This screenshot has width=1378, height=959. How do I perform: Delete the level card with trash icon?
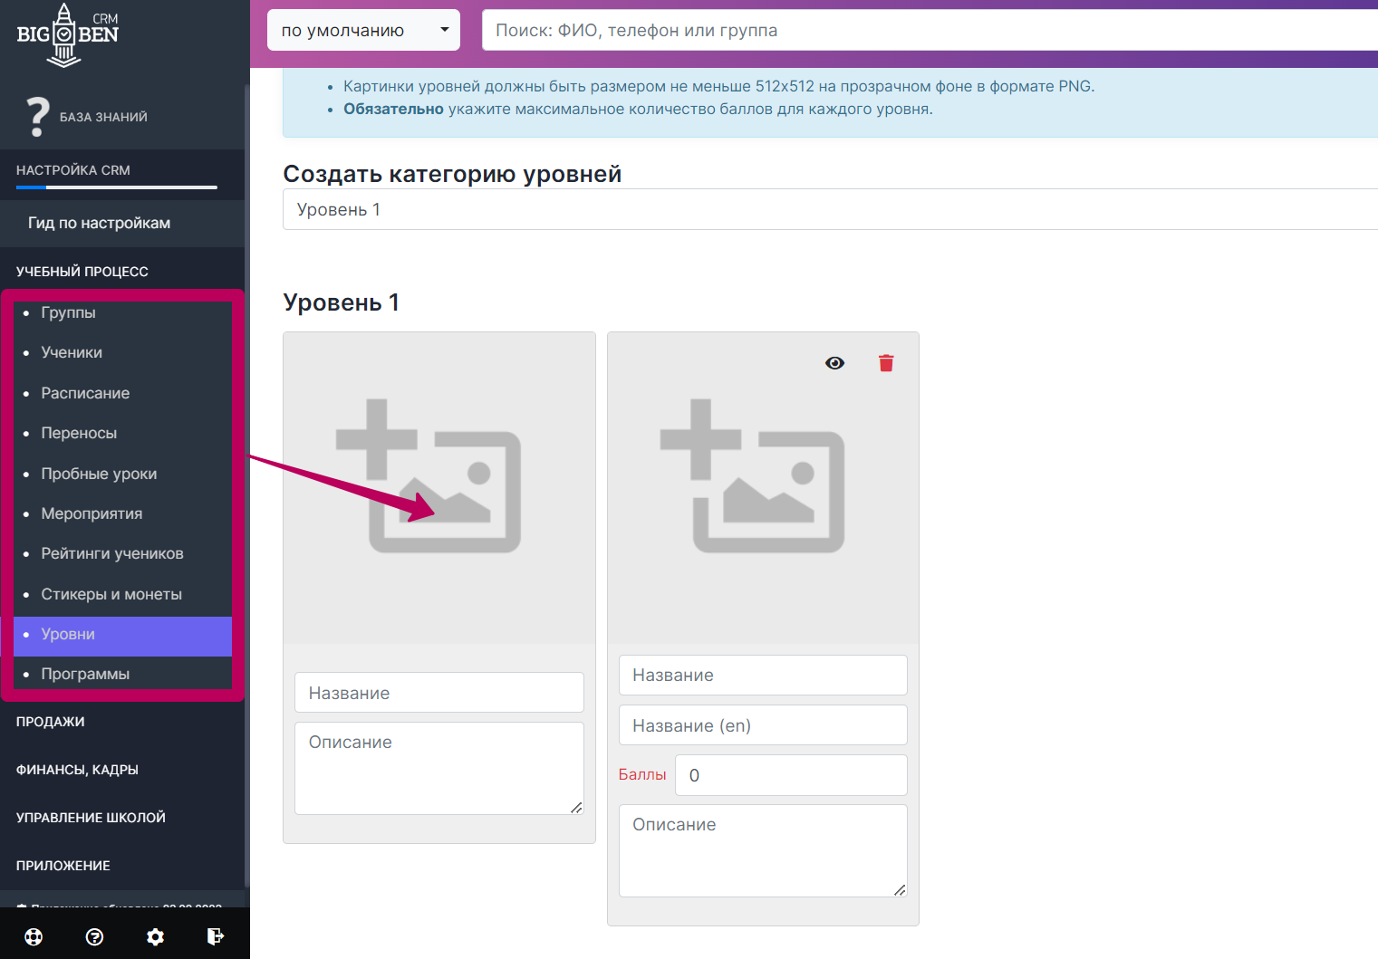click(885, 363)
